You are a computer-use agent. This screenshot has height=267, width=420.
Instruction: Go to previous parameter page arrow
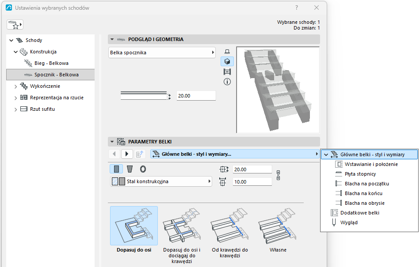(115, 154)
